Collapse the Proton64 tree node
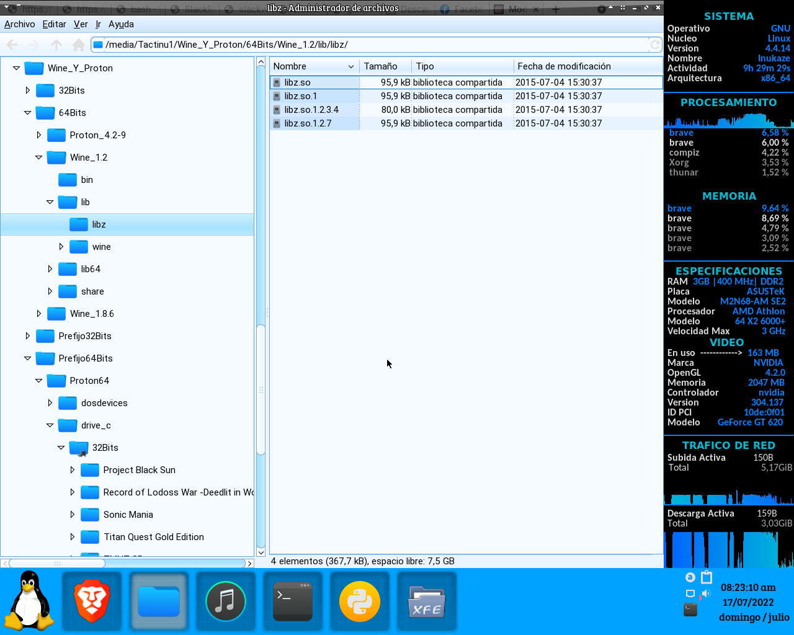This screenshot has height=635, width=794. click(x=39, y=381)
